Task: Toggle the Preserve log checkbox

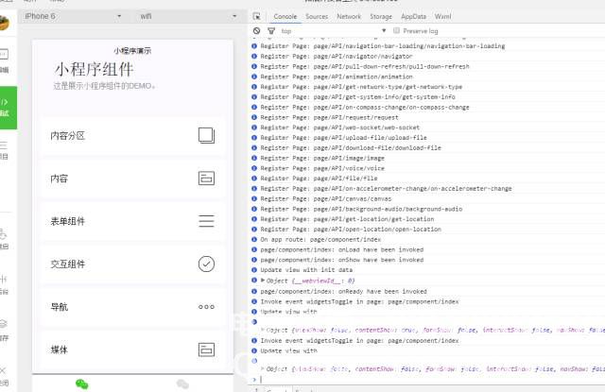Action: (x=396, y=30)
